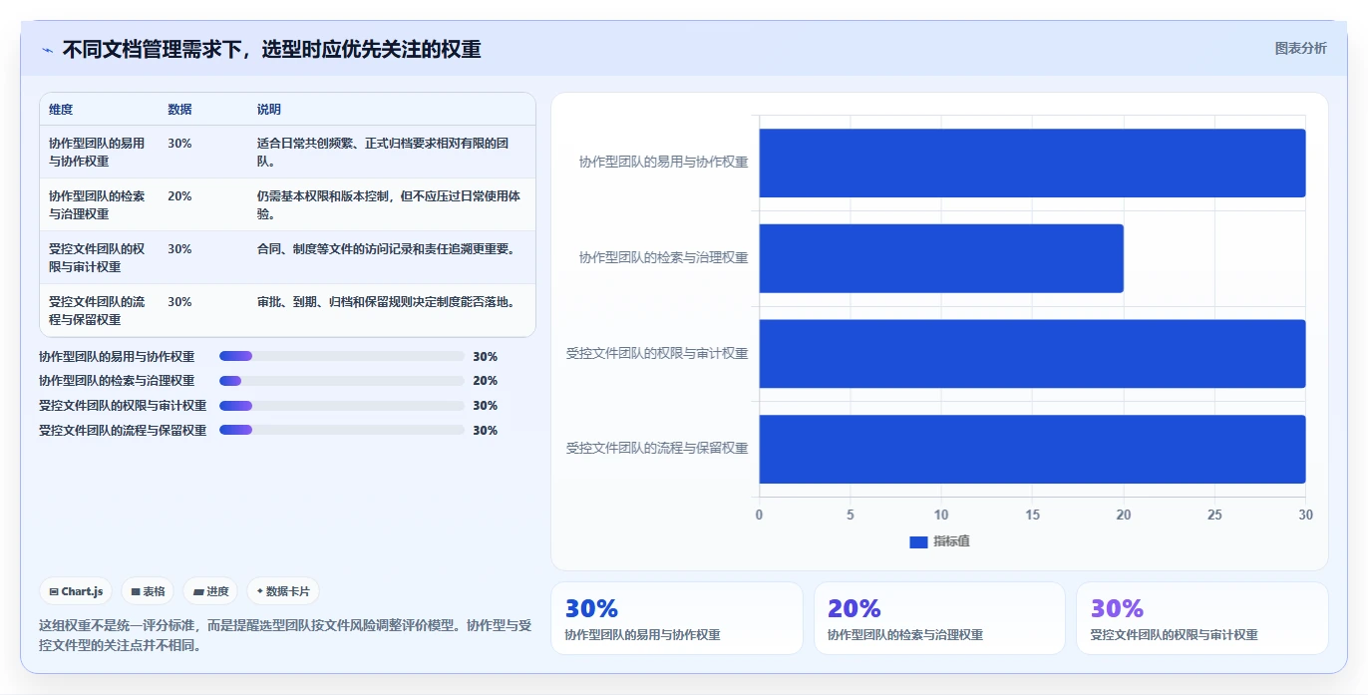The height and width of the screenshot is (695, 1368).
Task: Click description starting 仍需基本权限和版本控制
Action: 390,204
